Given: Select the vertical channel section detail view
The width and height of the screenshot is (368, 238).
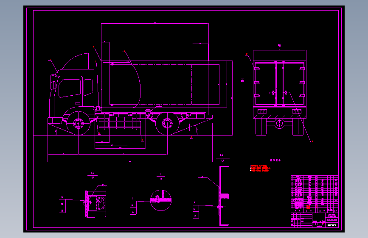Looking at the screenshot, I should point(223,196).
